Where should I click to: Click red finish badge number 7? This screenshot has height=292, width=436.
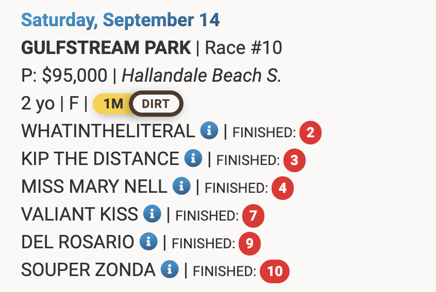[253, 216]
